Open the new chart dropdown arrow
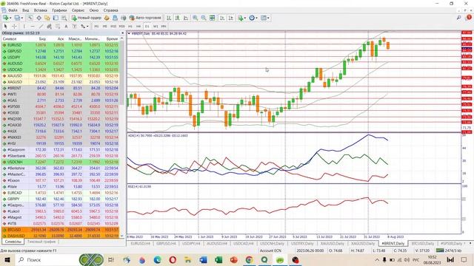 coord(10,18)
